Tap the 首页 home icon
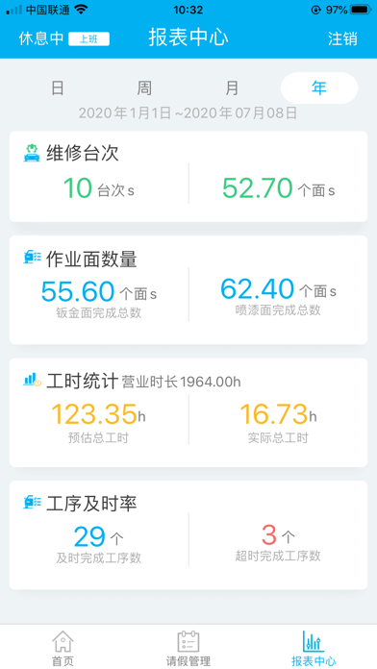The image size is (377, 669). (63, 642)
